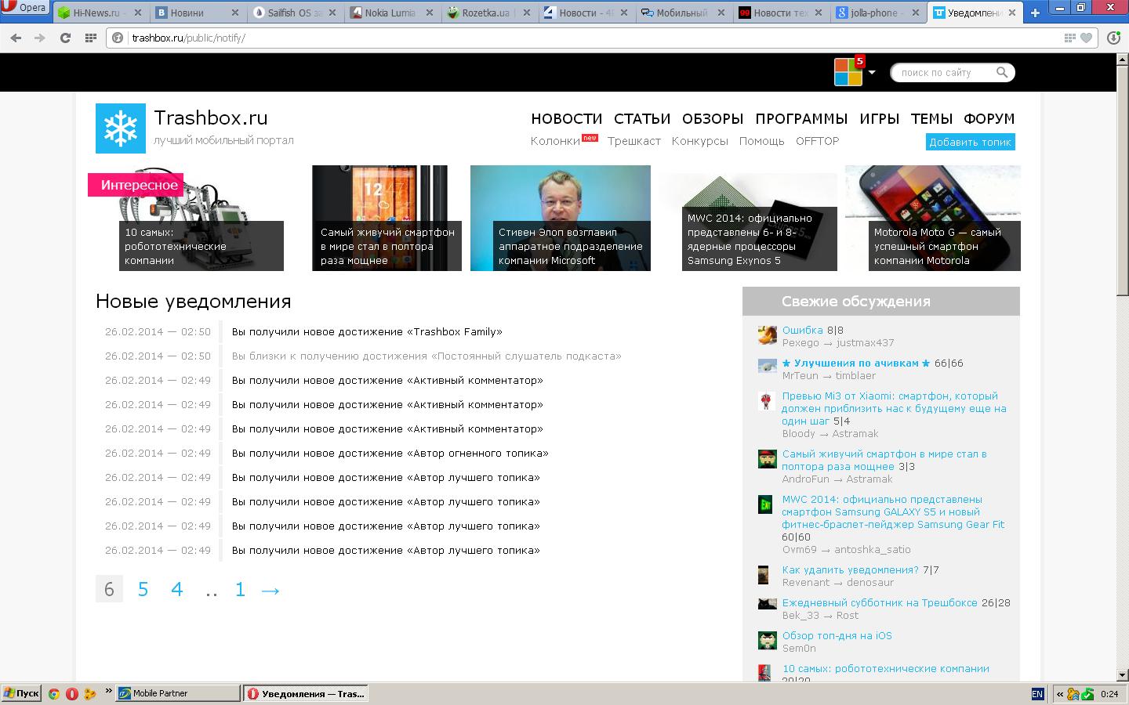The height and width of the screenshot is (705, 1129).
Task: Open the Трешкаст link
Action: [634, 141]
